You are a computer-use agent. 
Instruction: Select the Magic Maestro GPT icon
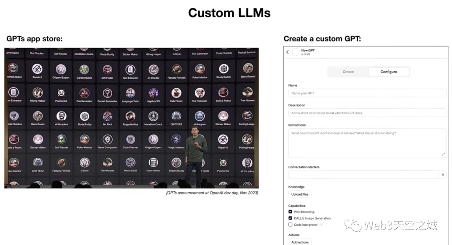click(176, 139)
